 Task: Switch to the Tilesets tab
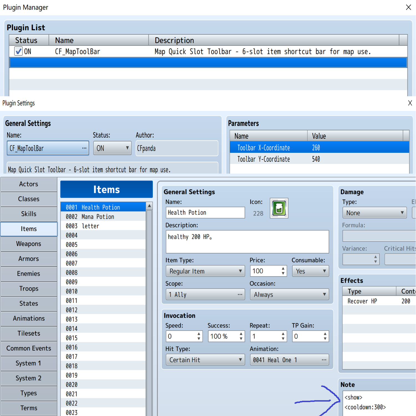click(x=29, y=334)
